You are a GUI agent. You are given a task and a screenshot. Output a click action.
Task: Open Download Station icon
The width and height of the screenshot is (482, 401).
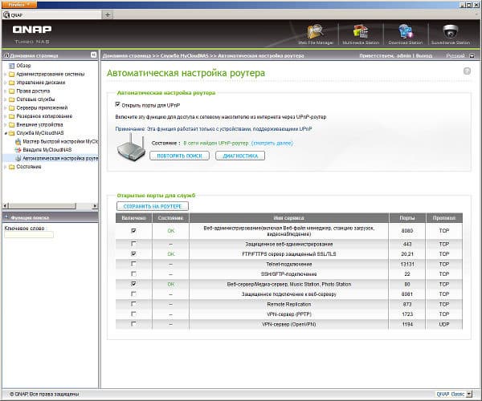(x=405, y=32)
